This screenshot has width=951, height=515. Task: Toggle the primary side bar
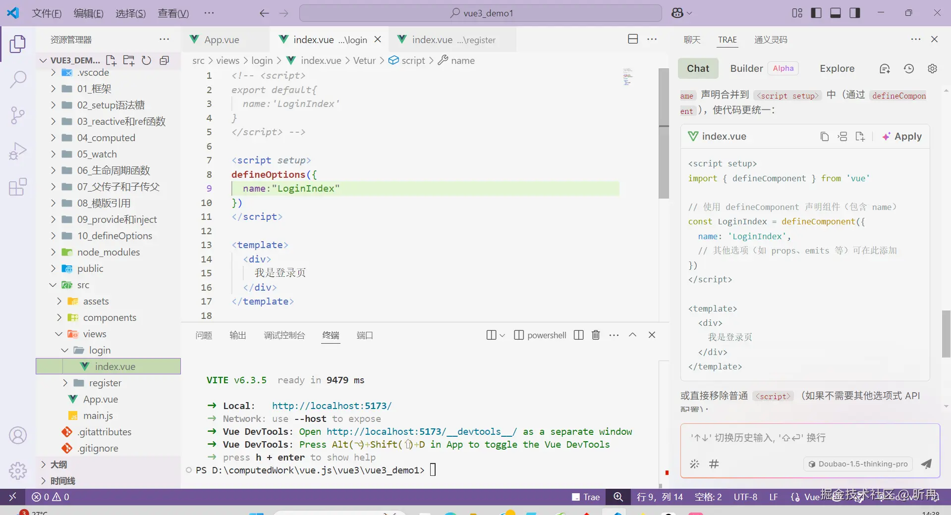pos(816,13)
